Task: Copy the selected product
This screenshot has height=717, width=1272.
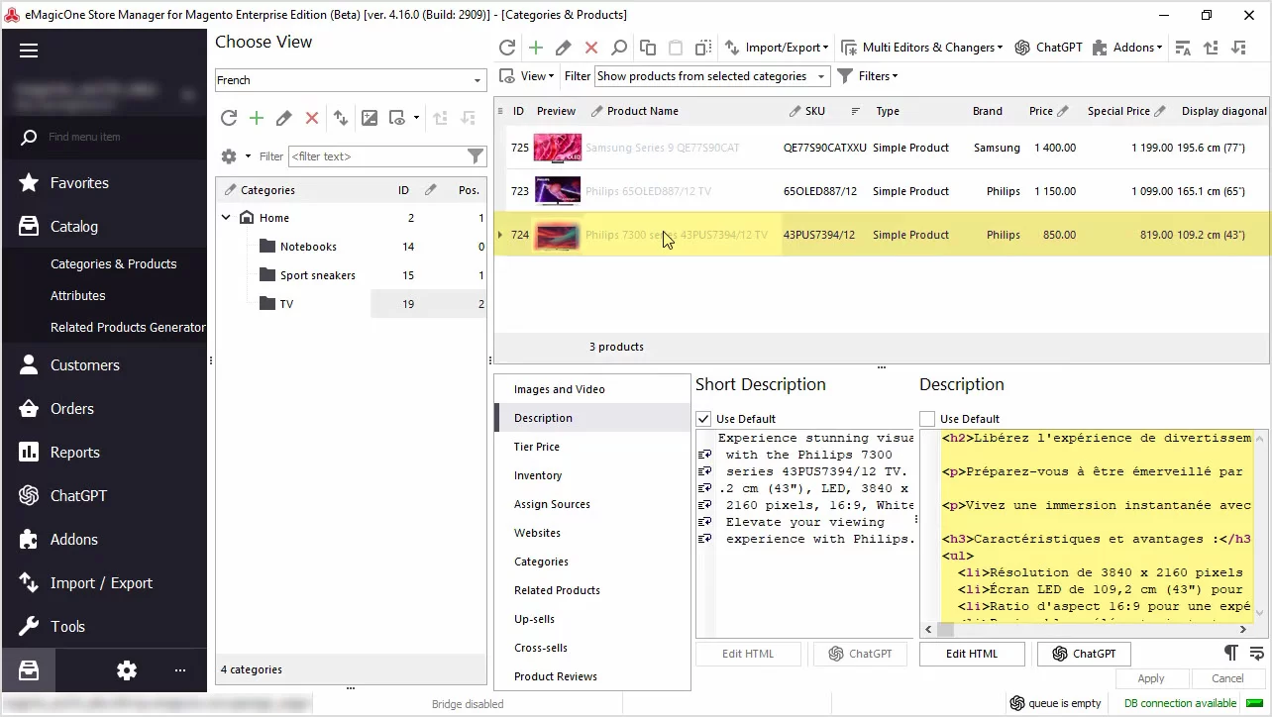Action: tap(648, 48)
